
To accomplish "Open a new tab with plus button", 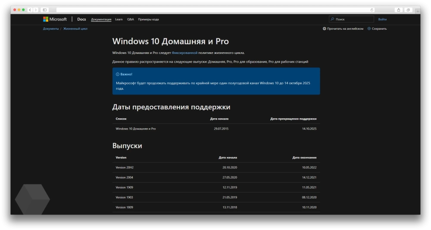I will point(417,10).
